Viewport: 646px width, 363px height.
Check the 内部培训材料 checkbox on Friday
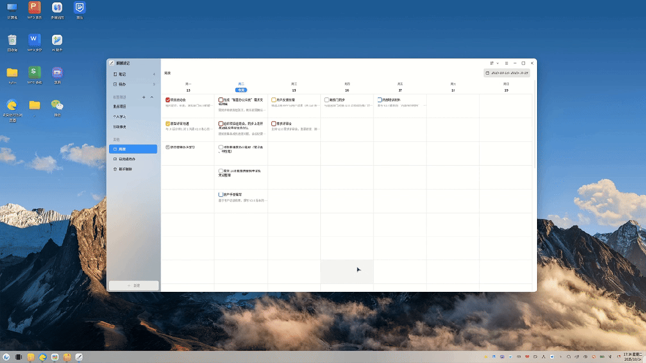(x=380, y=100)
